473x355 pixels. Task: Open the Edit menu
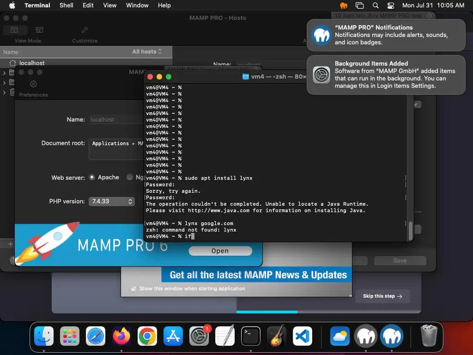tap(88, 6)
